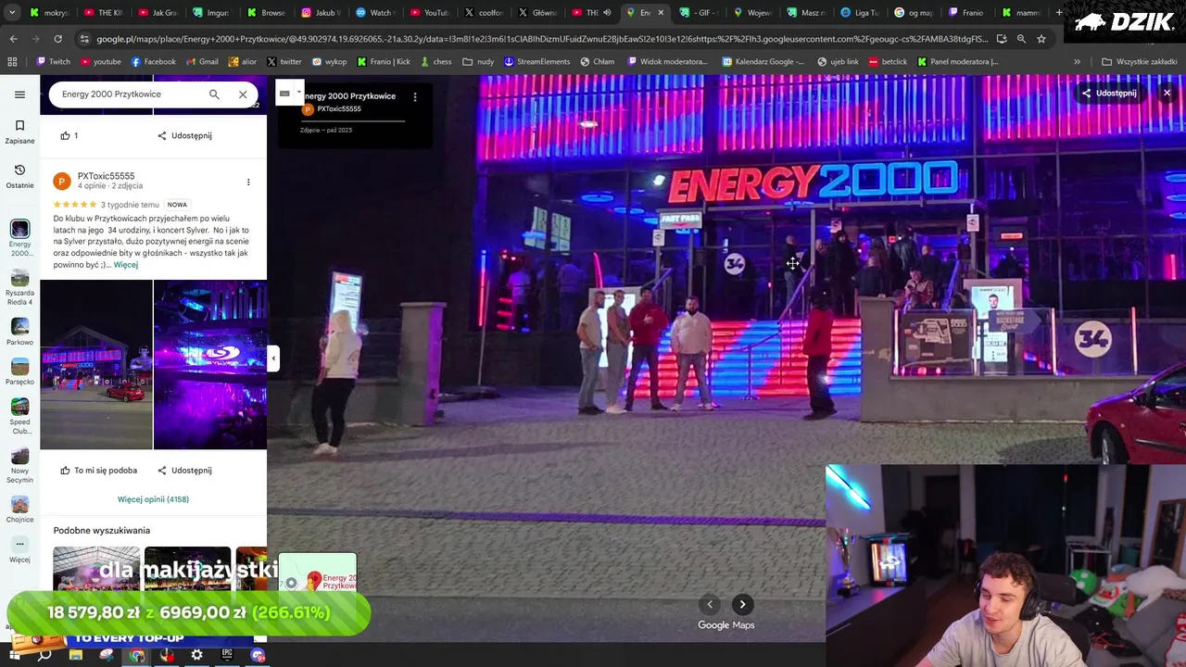Open Speed Club recent item in sidebar

click(19, 416)
